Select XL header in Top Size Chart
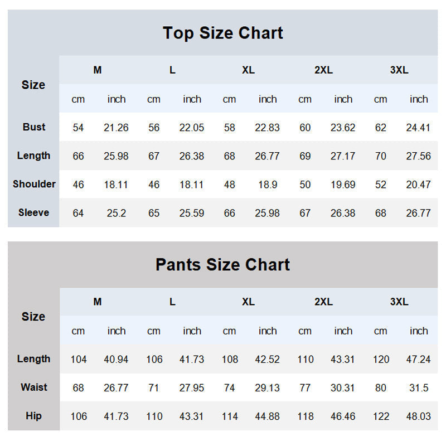The image size is (446, 446). [x=248, y=70]
